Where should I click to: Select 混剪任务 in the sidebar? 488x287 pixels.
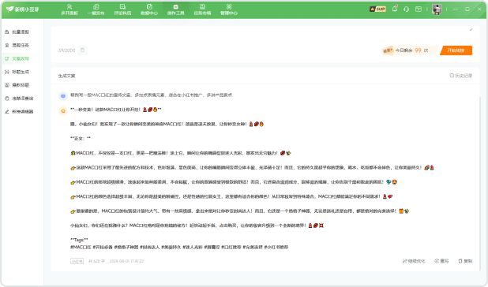pos(17,46)
